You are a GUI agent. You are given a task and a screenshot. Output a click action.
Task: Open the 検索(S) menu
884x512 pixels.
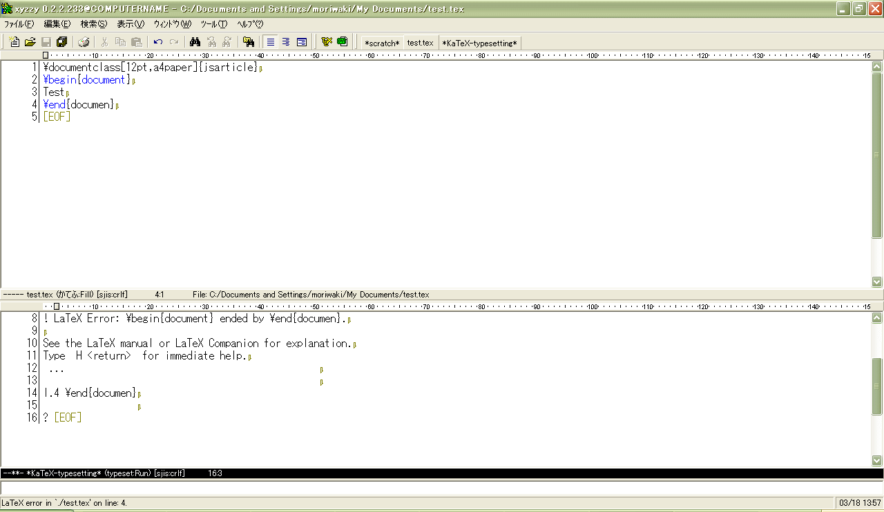[x=93, y=23]
